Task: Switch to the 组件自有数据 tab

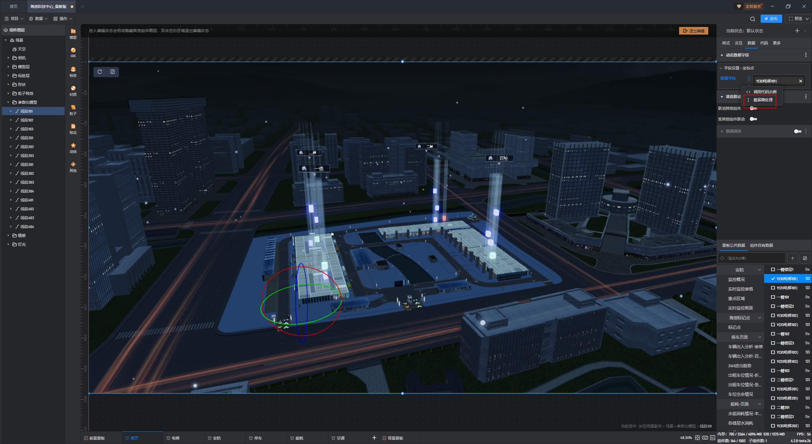Action: 761,245
